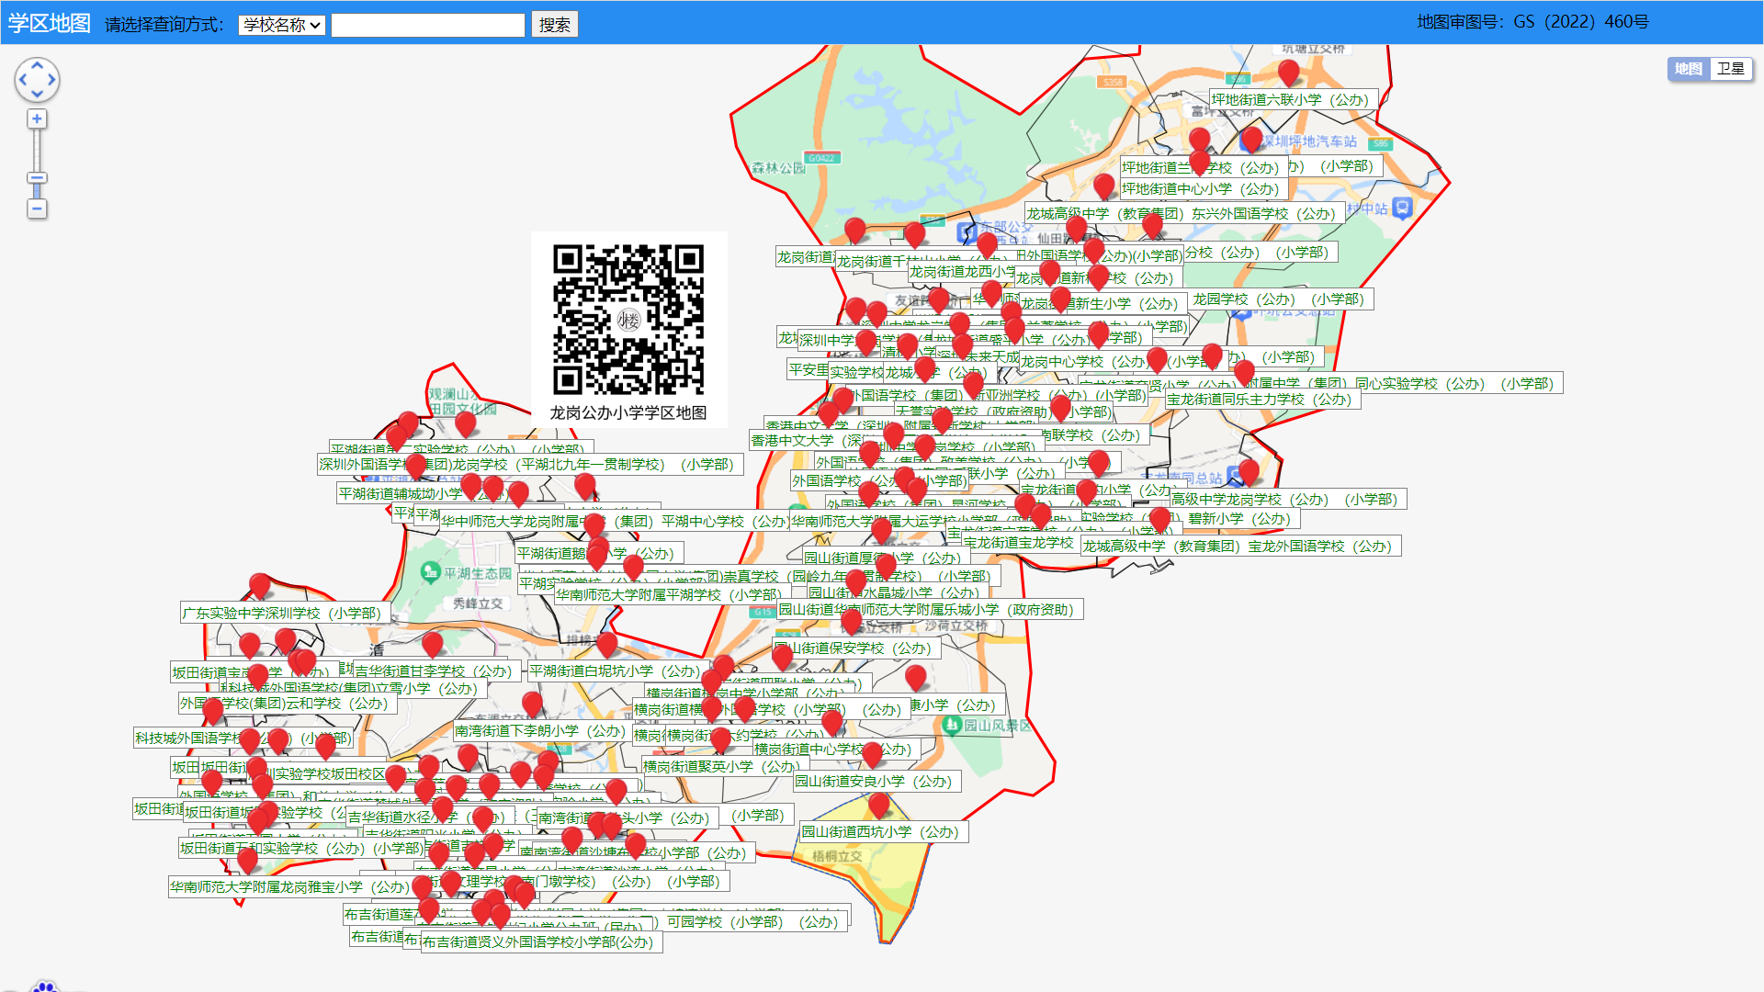Select the 南湾街道下李朗小学 label
This screenshot has width=1764, height=992.
[x=539, y=731]
